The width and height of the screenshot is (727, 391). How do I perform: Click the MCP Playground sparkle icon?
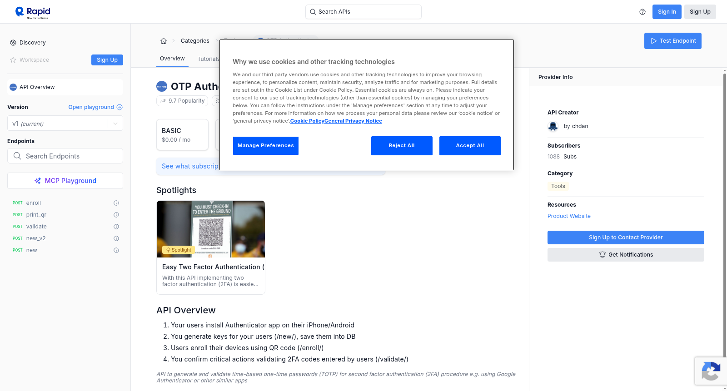[x=38, y=181]
